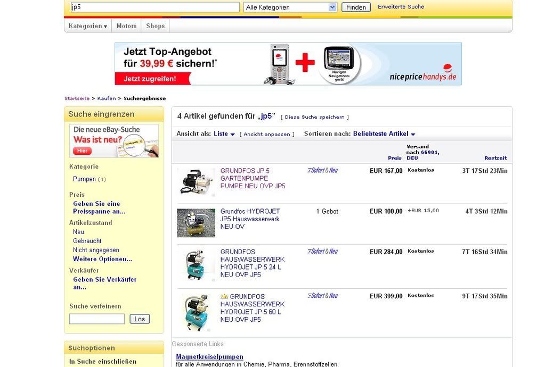545x367 pixels.
Task: Go to the Motors tab
Action: pos(126,26)
